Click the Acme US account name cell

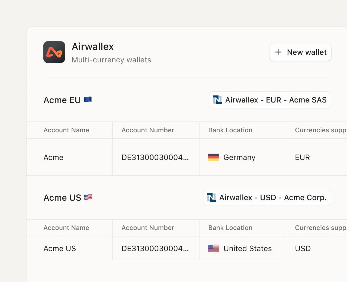click(x=60, y=248)
